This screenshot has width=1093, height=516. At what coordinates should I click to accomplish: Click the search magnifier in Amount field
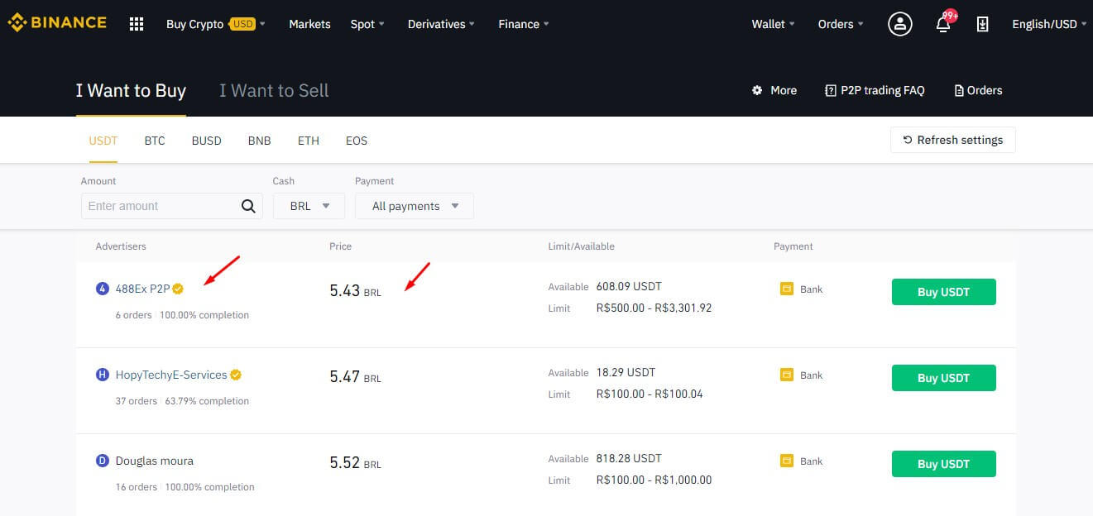(x=248, y=206)
